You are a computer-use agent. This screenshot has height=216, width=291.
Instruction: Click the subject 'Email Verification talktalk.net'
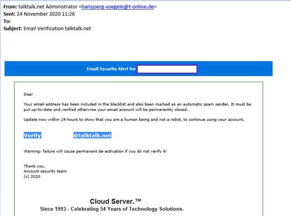click(57, 28)
